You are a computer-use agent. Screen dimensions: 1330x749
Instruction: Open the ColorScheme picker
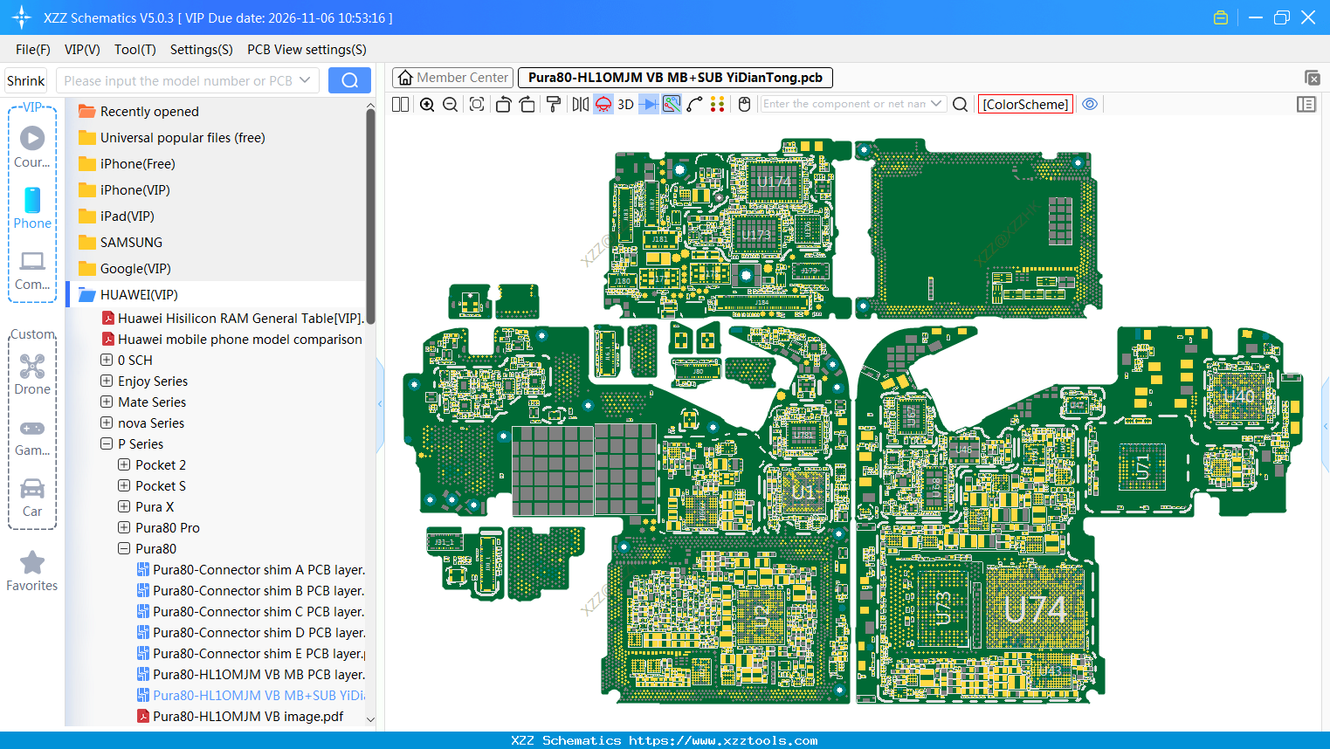click(x=1025, y=104)
